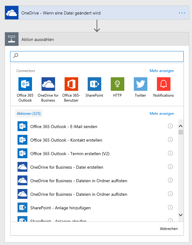Choose the Twitter connector icon
This screenshot has height=245, width=192.
click(x=141, y=84)
